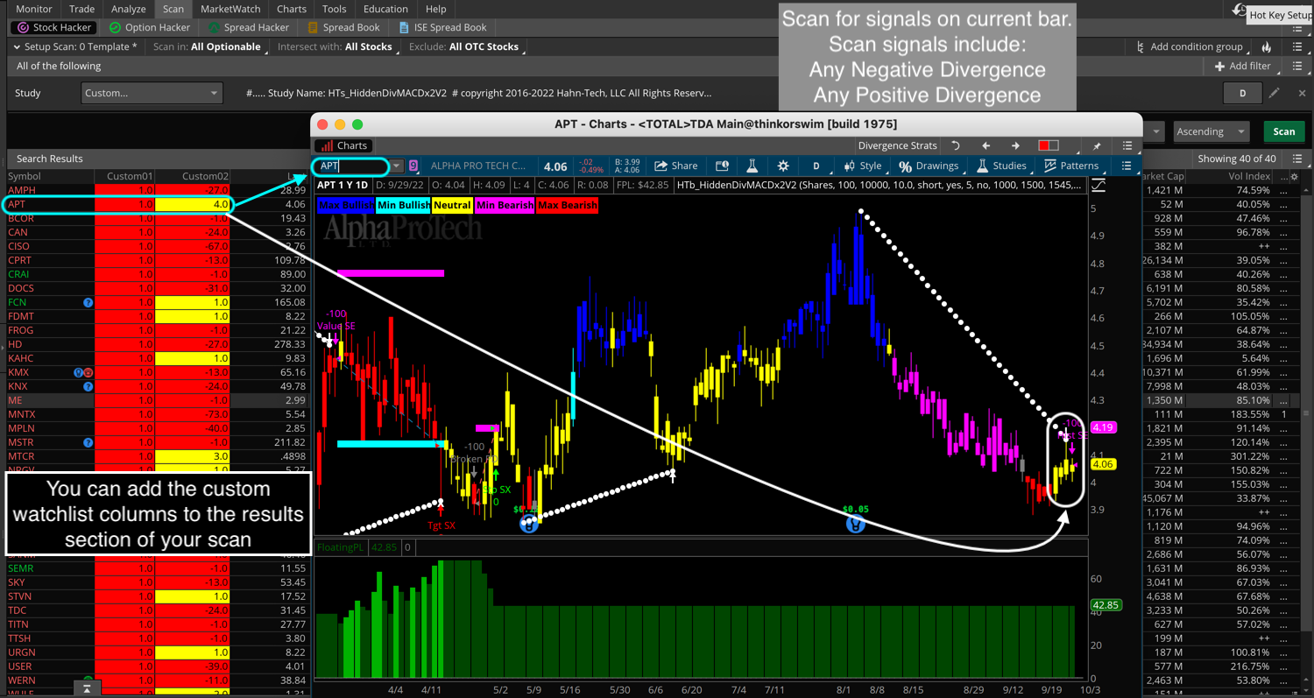Click the Custom01 column header
This screenshot has width=1314, height=698.
pyautogui.click(x=130, y=176)
